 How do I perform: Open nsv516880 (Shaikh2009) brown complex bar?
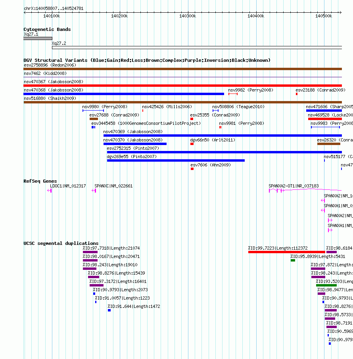pos(183,102)
